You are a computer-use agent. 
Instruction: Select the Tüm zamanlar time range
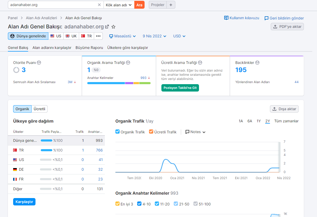(x=287, y=121)
